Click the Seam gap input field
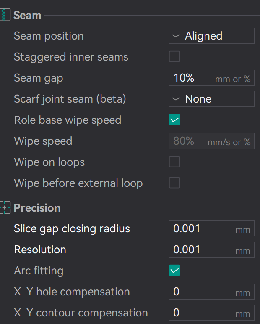This screenshot has height=324, width=260. [x=193, y=78]
